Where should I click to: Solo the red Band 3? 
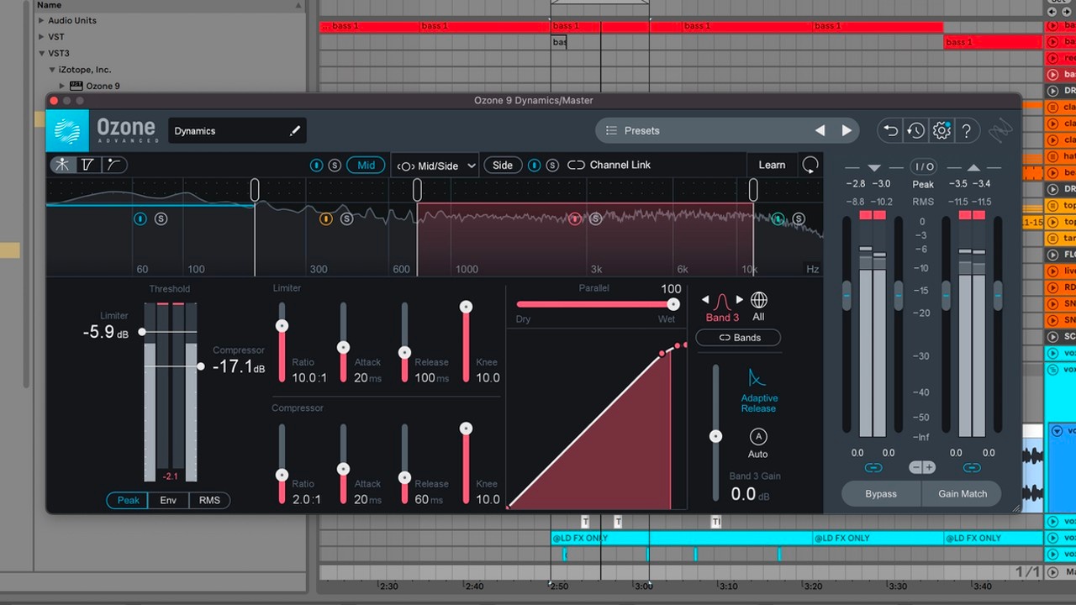[x=595, y=219]
